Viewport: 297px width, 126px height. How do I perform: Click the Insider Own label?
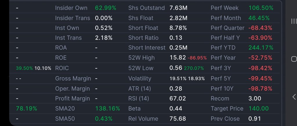(71, 8)
